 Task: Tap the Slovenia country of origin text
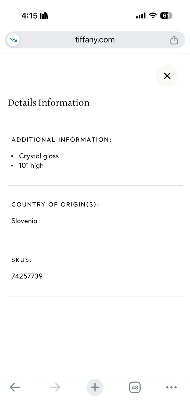(x=24, y=221)
